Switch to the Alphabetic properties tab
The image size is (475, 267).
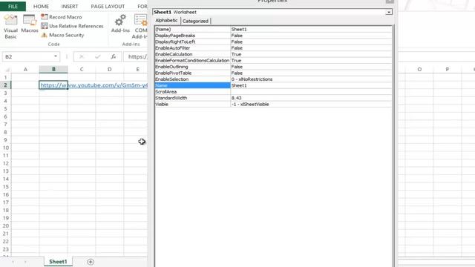tap(166, 20)
